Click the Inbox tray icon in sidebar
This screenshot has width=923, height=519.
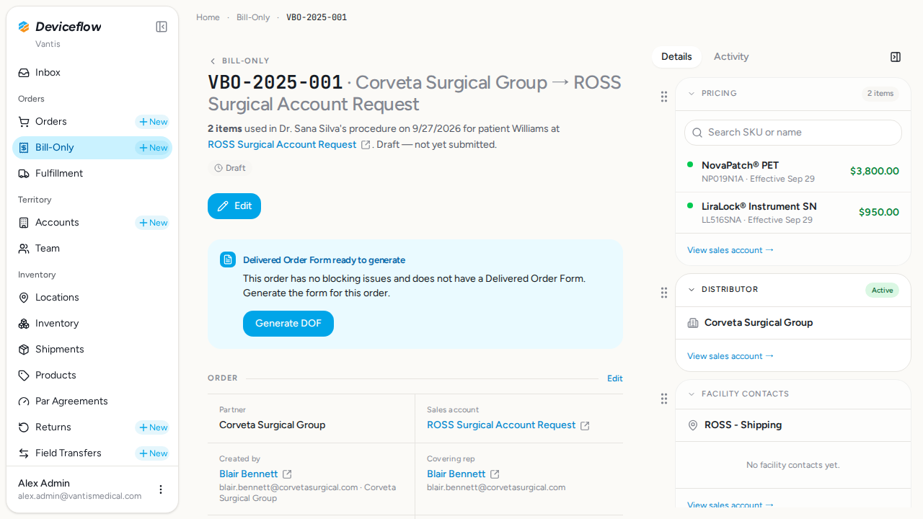tap(24, 73)
